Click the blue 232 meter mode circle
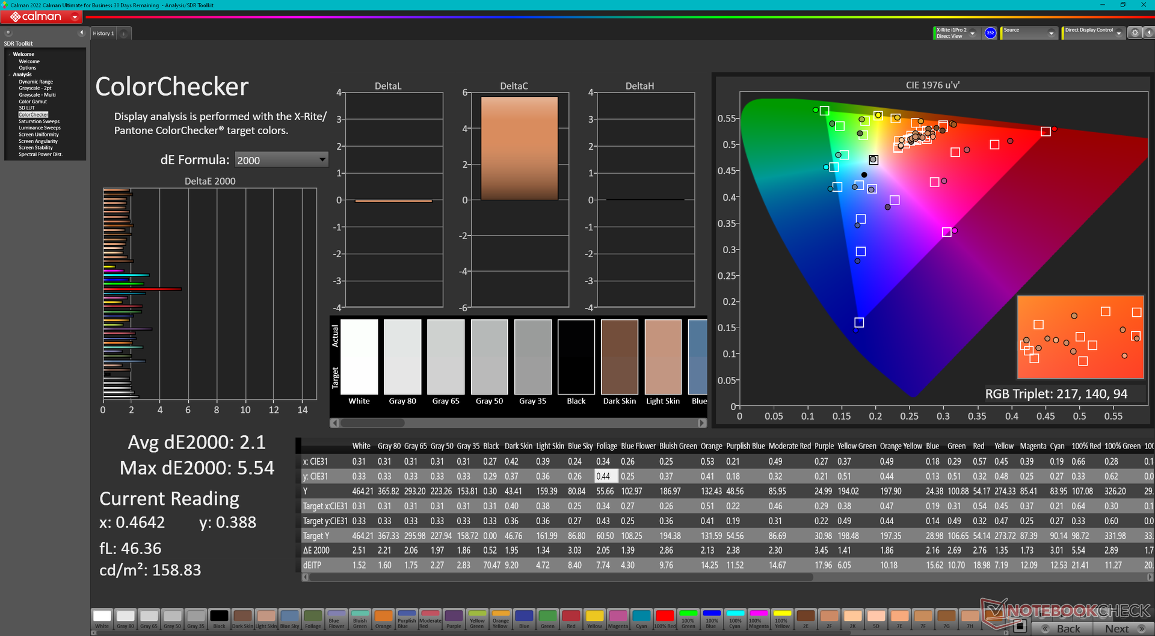Screen dimensions: 1155x636 coord(990,33)
